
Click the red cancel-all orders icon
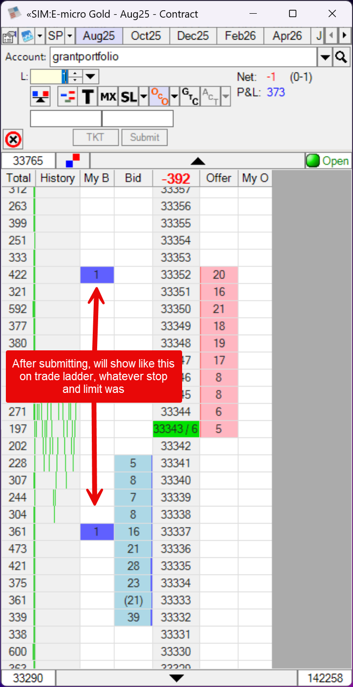click(13, 140)
